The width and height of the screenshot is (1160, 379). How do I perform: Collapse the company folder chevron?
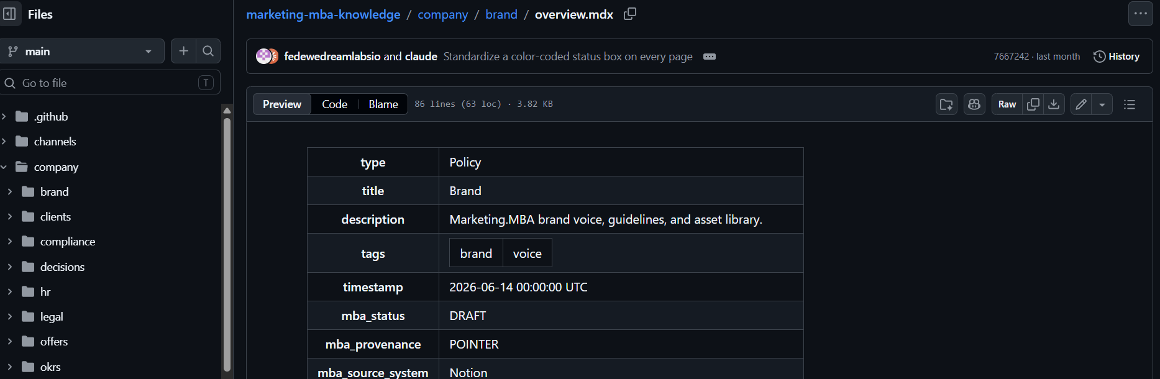pos(4,167)
